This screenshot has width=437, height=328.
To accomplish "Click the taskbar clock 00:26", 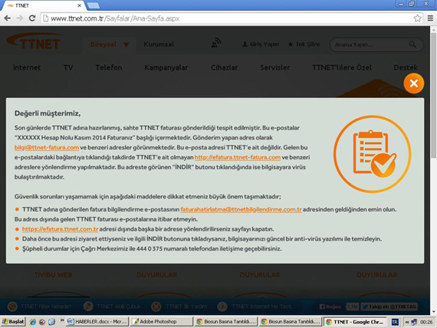I will coord(426,322).
